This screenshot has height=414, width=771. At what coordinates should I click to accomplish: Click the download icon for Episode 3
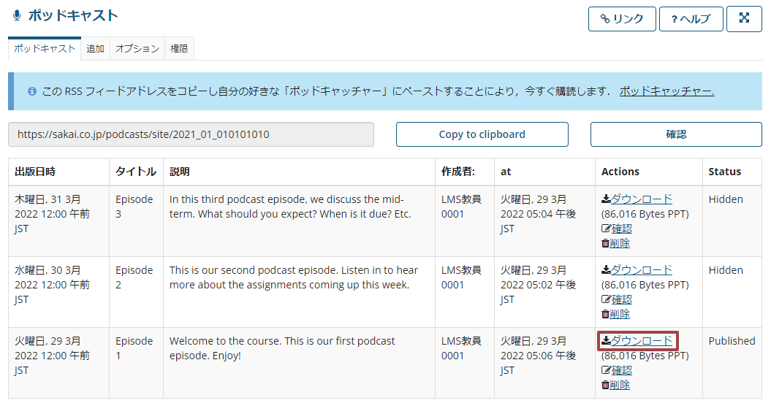606,199
